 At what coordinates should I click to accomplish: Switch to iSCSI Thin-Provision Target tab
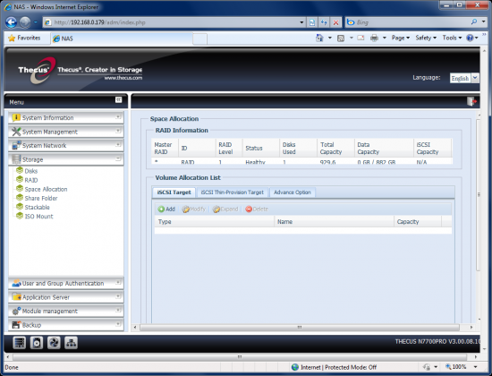(x=233, y=192)
